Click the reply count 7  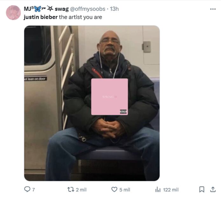[33, 190]
